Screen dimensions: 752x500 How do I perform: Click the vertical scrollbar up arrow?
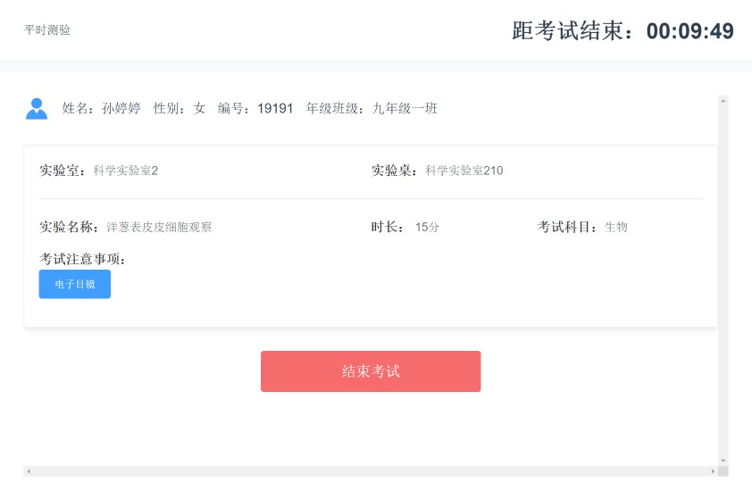723,101
